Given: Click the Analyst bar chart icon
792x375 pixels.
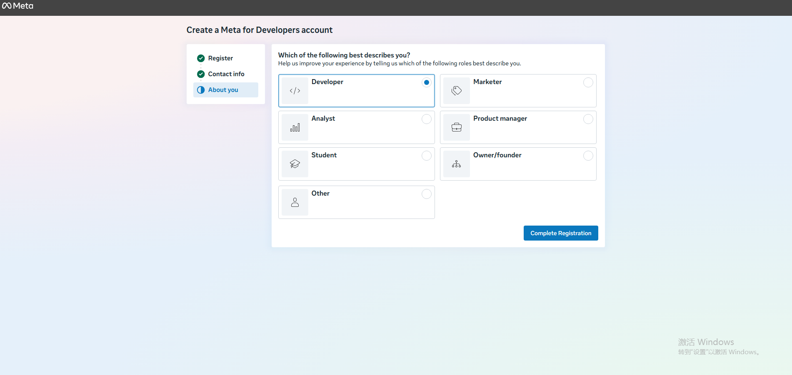Looking at the screenshot, I should (295, 127).
